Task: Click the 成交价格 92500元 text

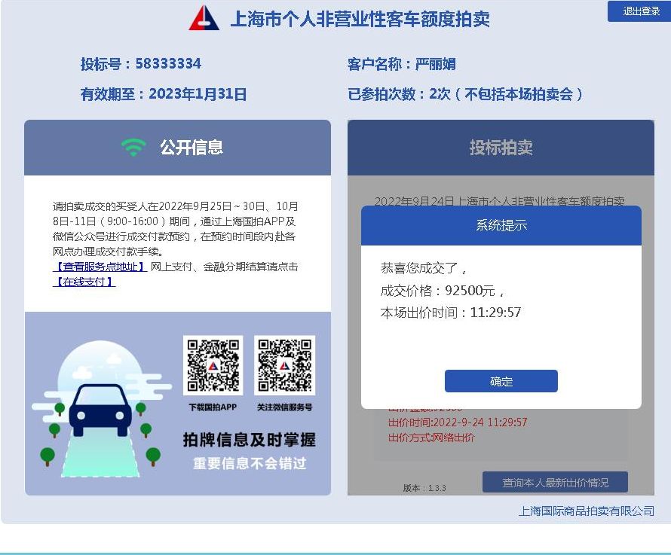Action: 442,291
